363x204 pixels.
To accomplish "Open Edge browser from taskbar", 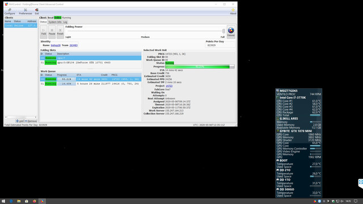I will click(11, 201).
